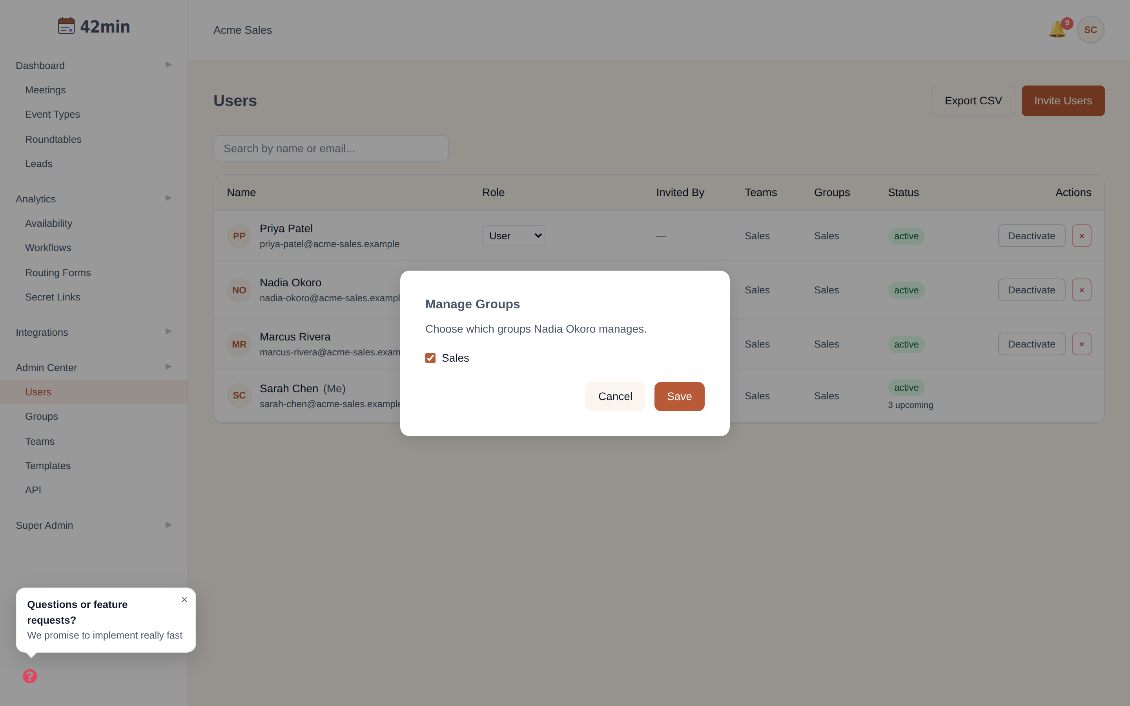The image size is (1130, 706).
Task: Collapse the Analytics section arrow
Action: (x=169, y=198)
